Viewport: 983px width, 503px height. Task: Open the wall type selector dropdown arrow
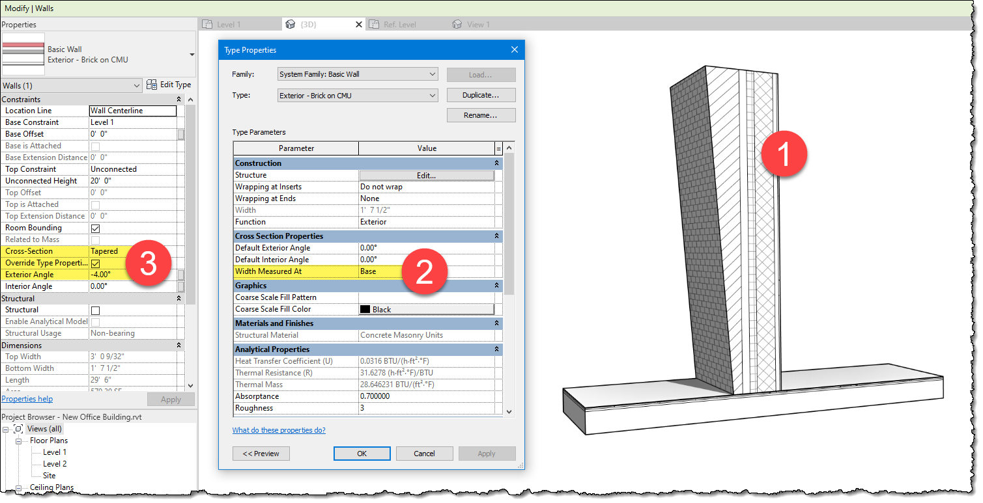[x=192, y=55]
